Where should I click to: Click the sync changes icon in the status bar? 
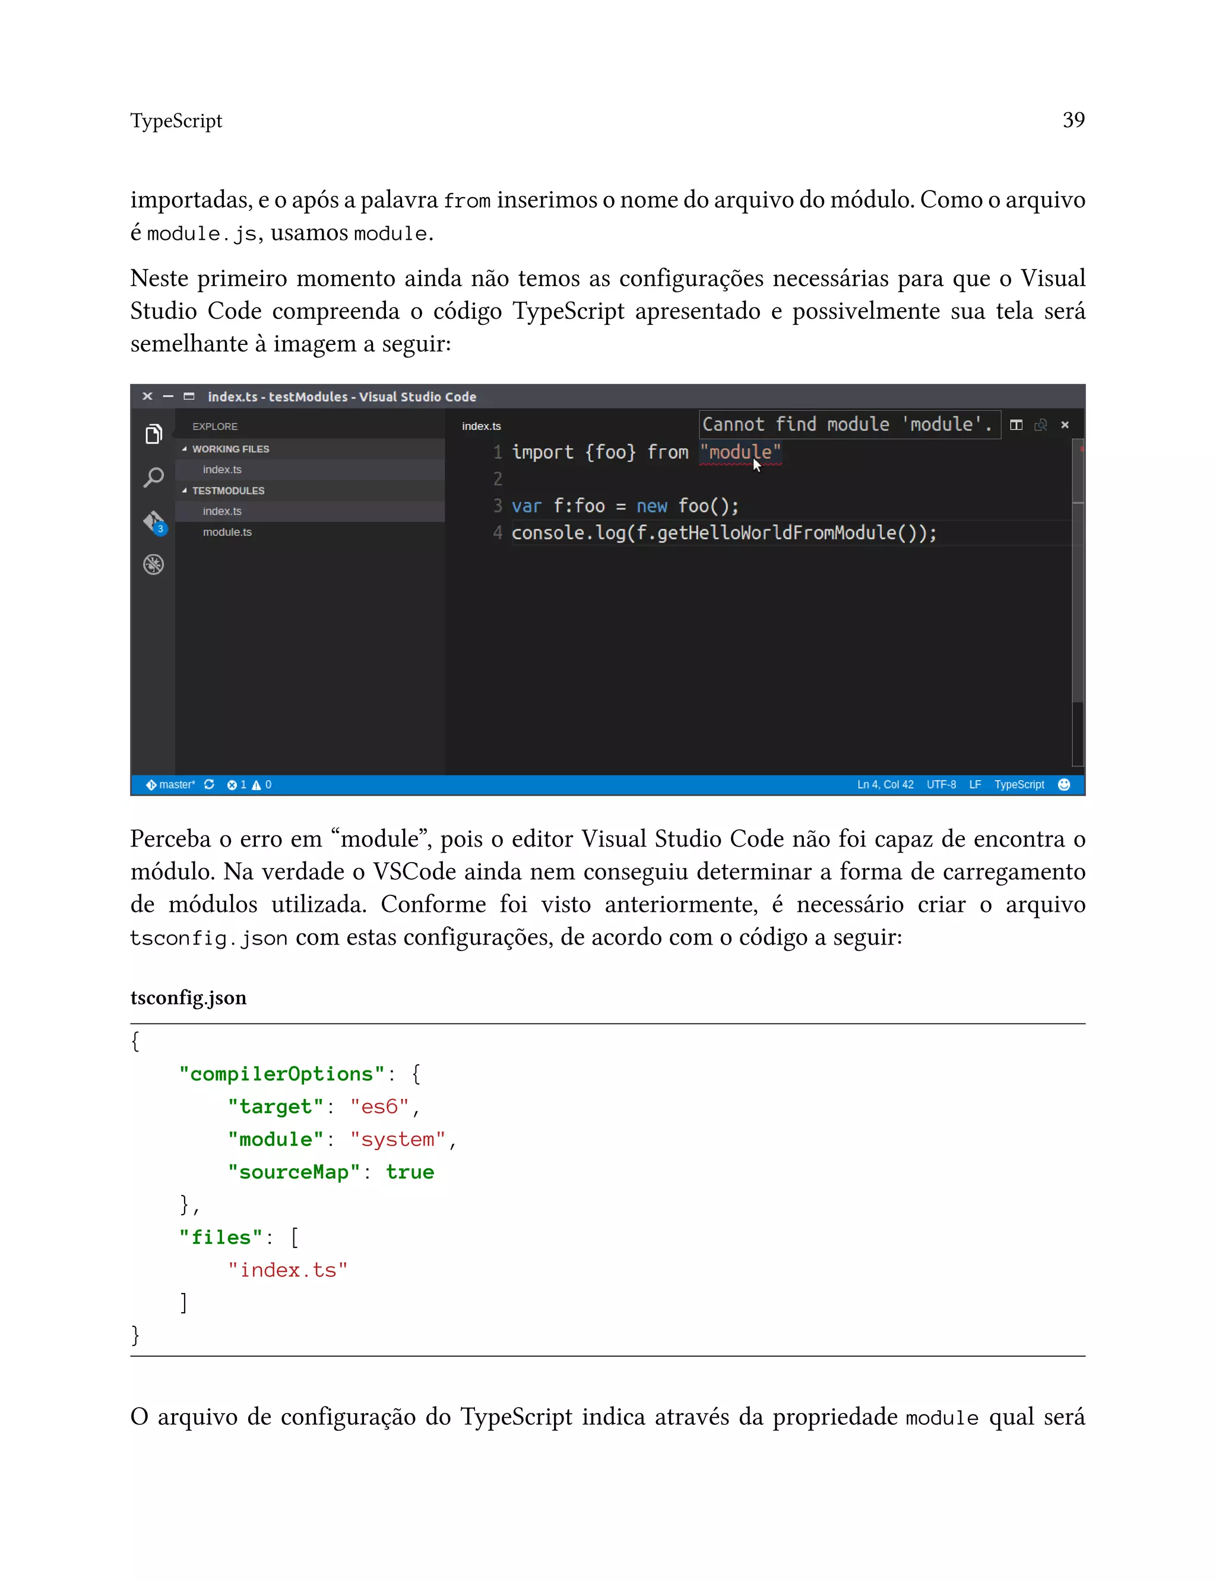click(209, 784)
